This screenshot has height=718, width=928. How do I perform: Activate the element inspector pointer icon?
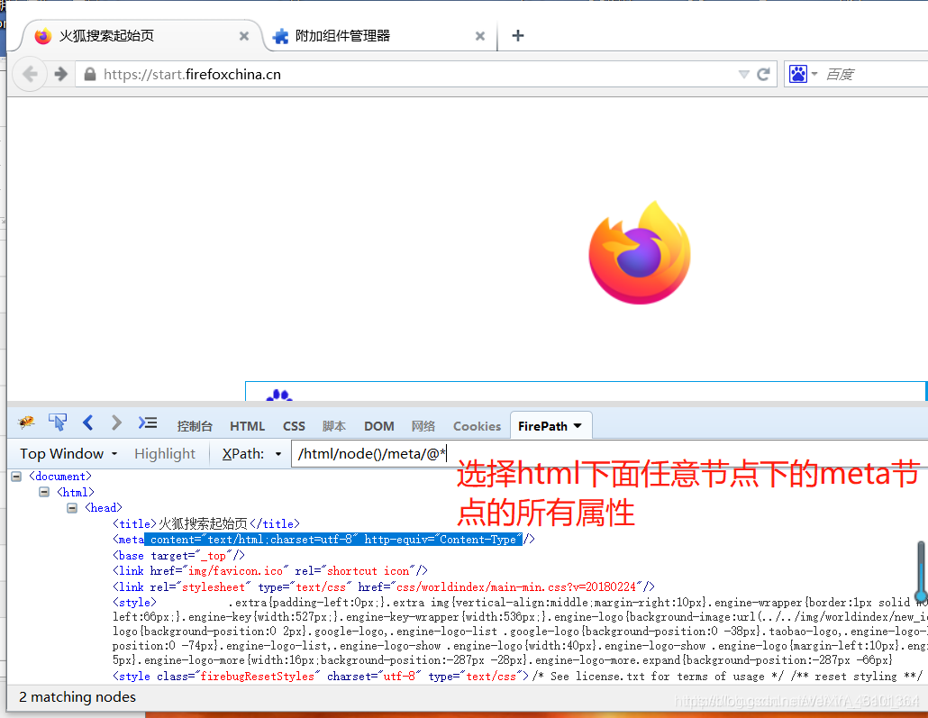[x=58, y=423]
